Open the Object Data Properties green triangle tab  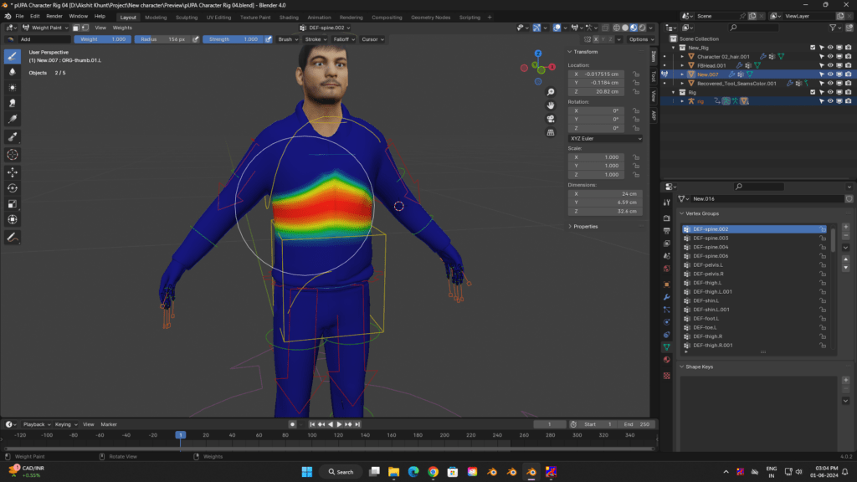tap(668, 345)
